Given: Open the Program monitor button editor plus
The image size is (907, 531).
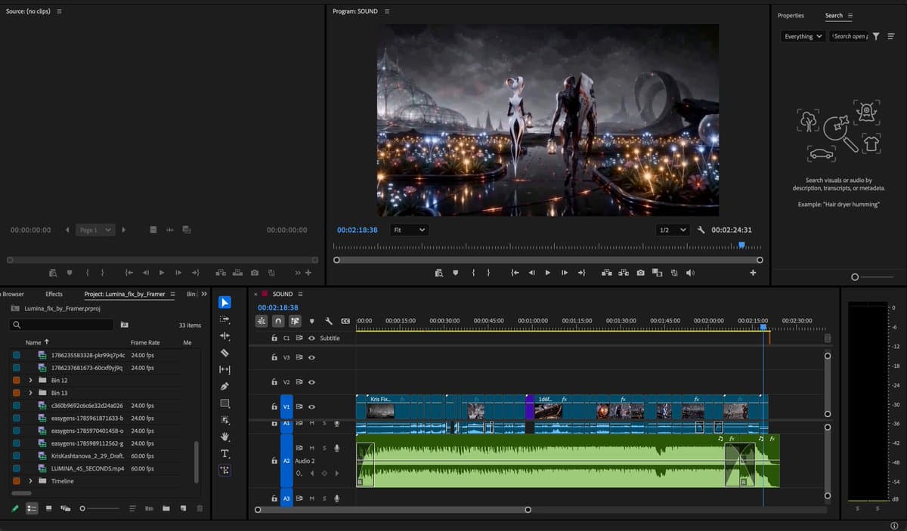Looking at the screenshot, I should point(753,273).
